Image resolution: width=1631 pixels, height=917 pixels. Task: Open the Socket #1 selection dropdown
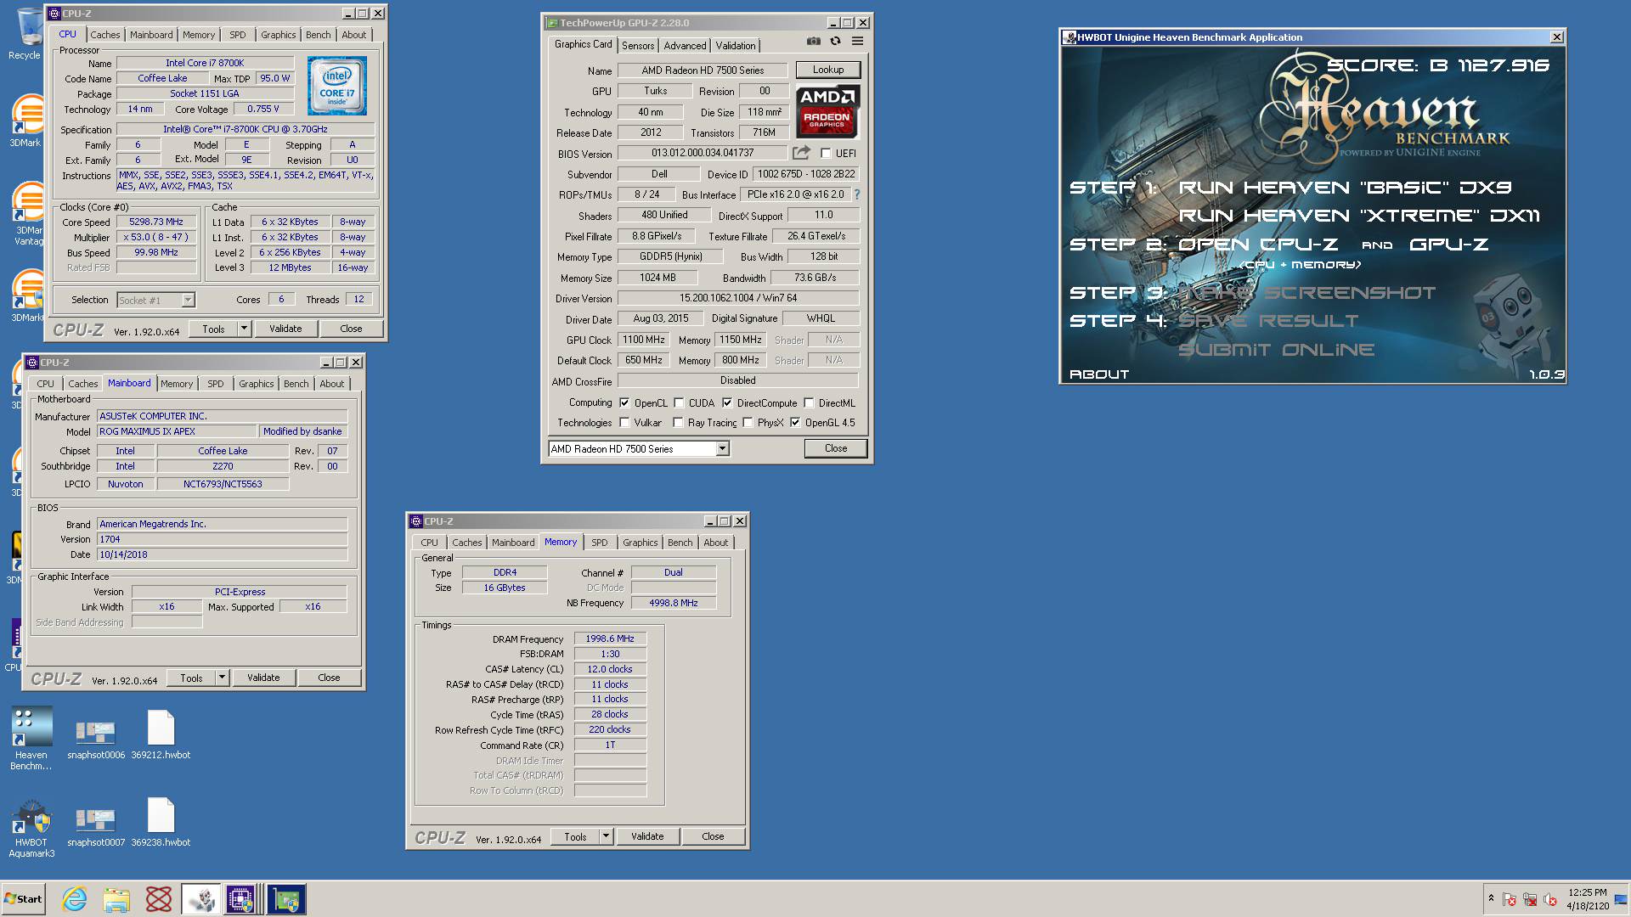click(x=188, y=300)
